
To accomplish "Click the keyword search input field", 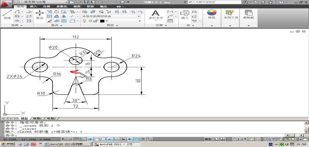I will pyautogui.click(x=214, y=2).
